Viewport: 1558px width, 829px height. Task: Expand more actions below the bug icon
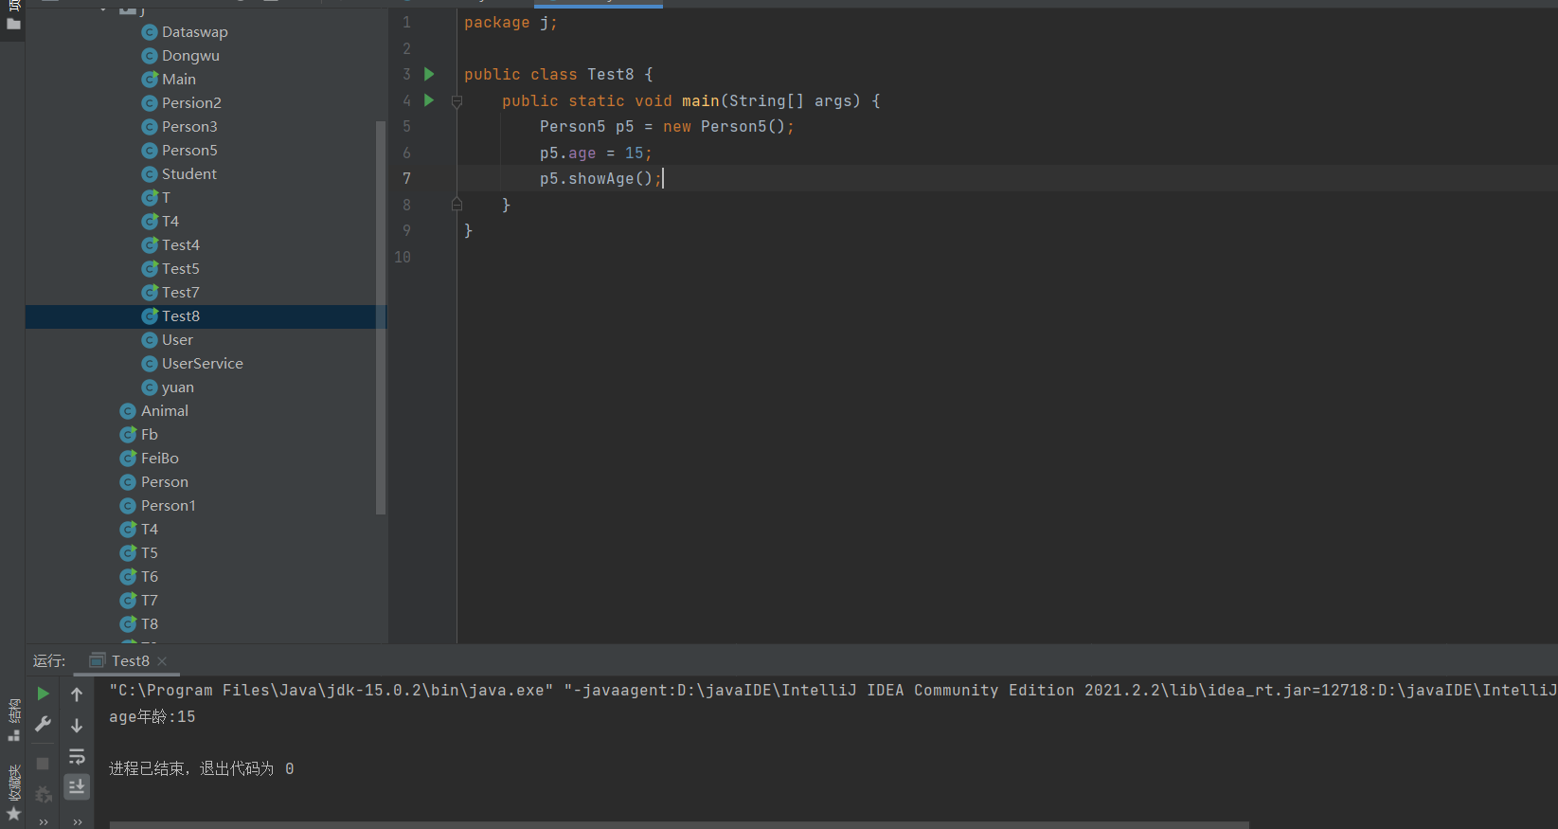[x=44, y=821]
